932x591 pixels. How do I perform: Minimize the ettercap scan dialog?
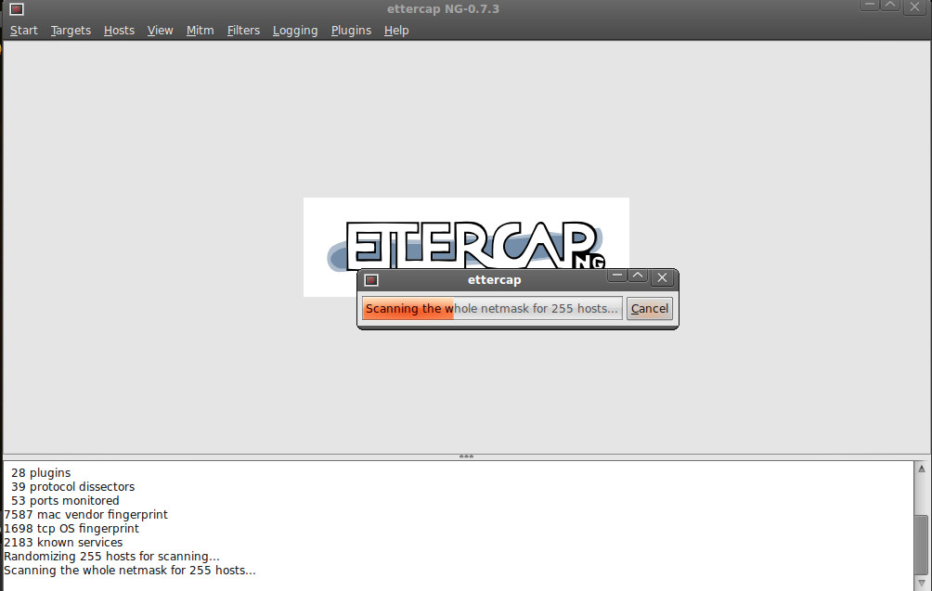click(617, 276)
